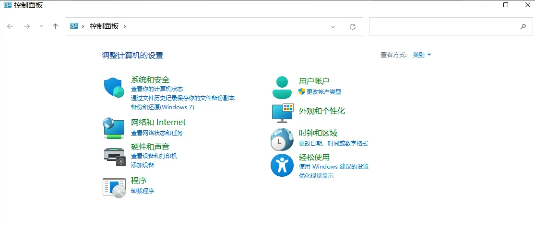Open the 用户帐户 person icon

[x=282, y=87]
